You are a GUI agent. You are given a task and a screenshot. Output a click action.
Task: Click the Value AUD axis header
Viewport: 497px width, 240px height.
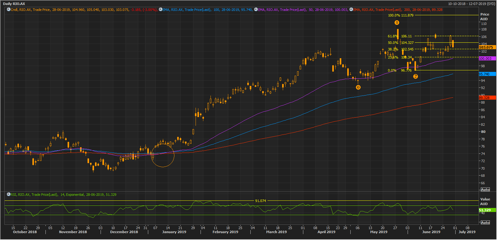coord(485,201)
